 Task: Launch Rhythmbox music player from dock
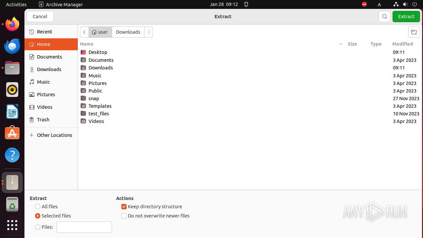pyautogui.click(x=12, y=90)
